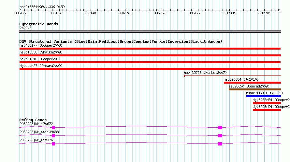Select NM_015376 exon box near 33618k
290x162 pixels.
click(220, 144)
